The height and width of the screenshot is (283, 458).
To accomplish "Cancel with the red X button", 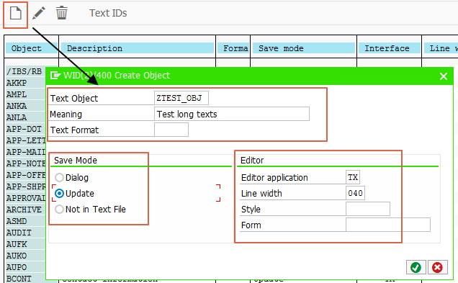I will [x=437, y=267].
